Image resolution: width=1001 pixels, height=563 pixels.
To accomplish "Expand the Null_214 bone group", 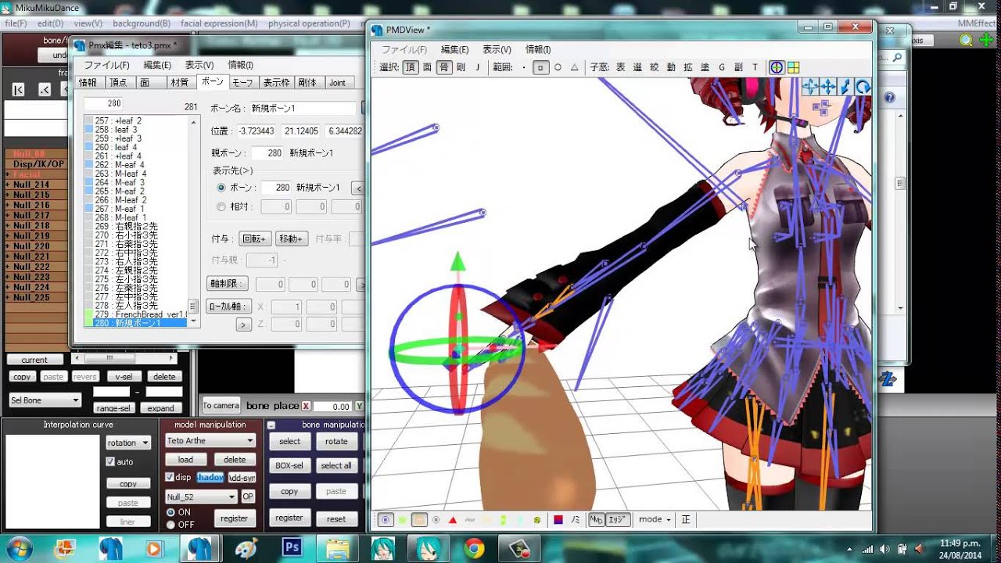I will (8, 185).
